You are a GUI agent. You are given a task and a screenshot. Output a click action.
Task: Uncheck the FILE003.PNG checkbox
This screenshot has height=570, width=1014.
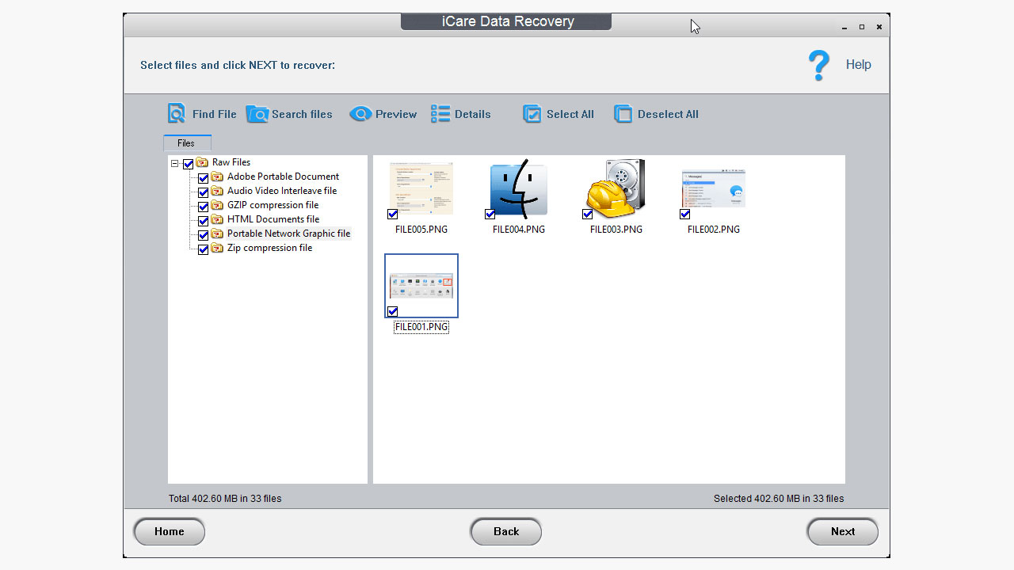tap(588, 214)
